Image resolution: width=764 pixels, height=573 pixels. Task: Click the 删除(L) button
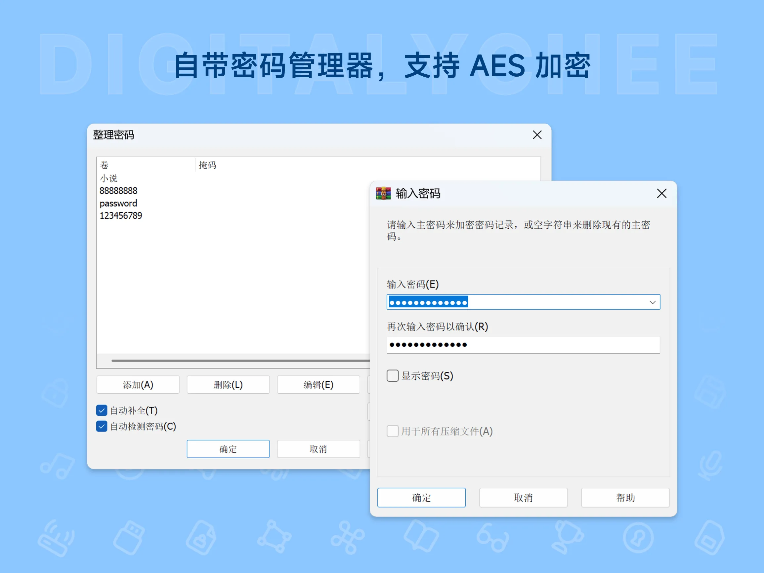(x=228, y=385)
